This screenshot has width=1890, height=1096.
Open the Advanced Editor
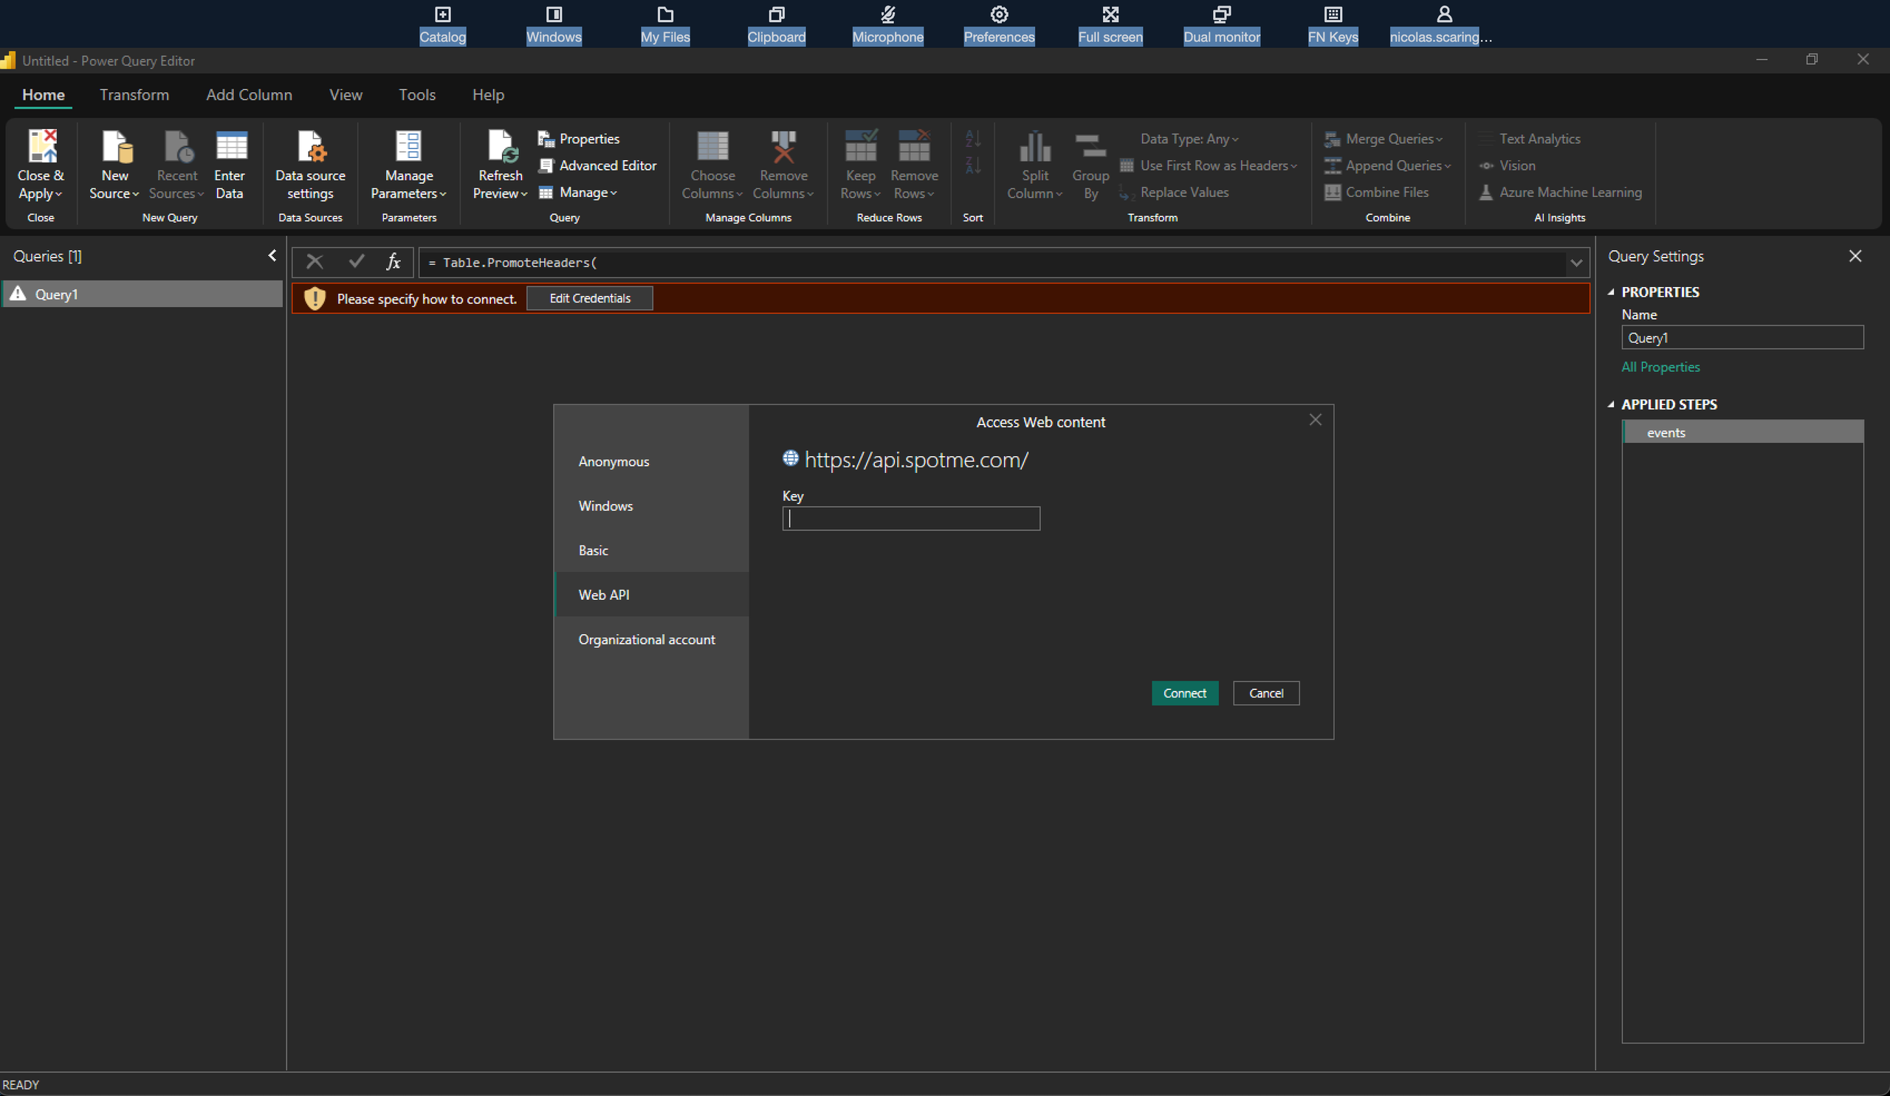(598, 165)
